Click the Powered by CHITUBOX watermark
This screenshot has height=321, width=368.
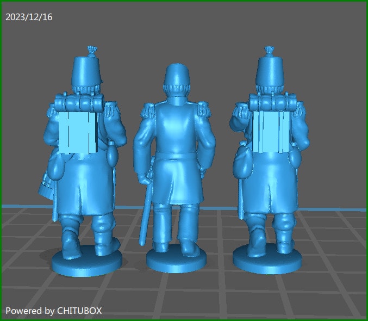53,311
